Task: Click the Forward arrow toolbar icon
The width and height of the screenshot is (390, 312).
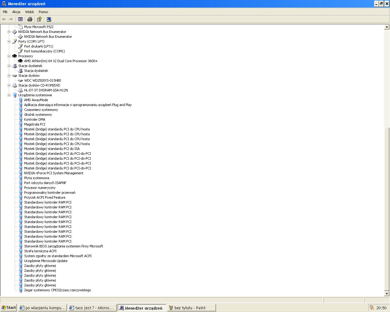Action: click(11, 19)
